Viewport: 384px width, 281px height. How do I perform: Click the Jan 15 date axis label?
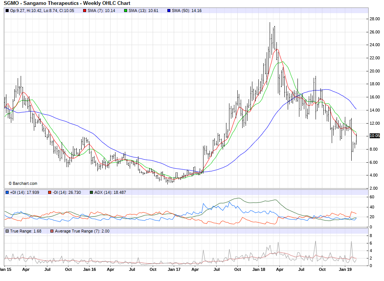pyautogui.click(x=5, y=269)
